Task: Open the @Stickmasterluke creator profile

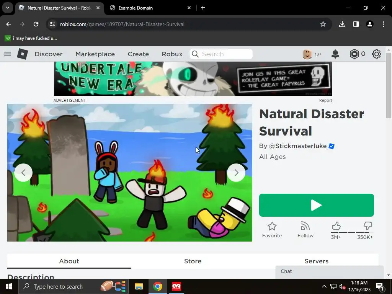Action: (x=298, y=146)
